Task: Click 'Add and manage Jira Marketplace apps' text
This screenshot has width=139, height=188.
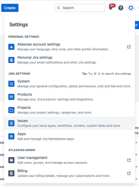Action: point(46,139)
